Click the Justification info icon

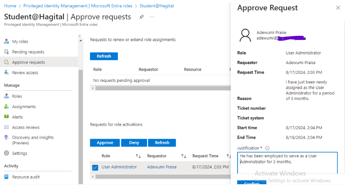pyautogui.click(x=267, y=148)
